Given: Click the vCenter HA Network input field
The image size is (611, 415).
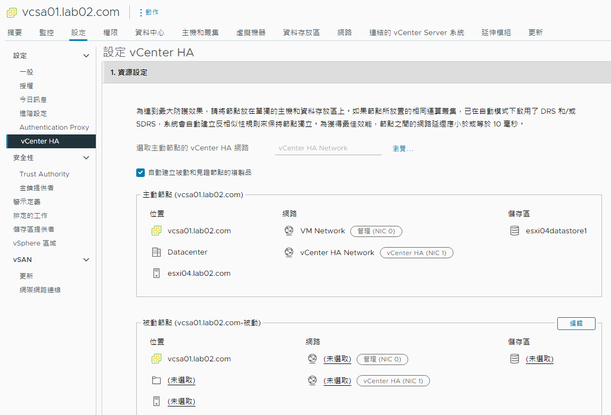Looking at the screenshot, I should (328, 148).
